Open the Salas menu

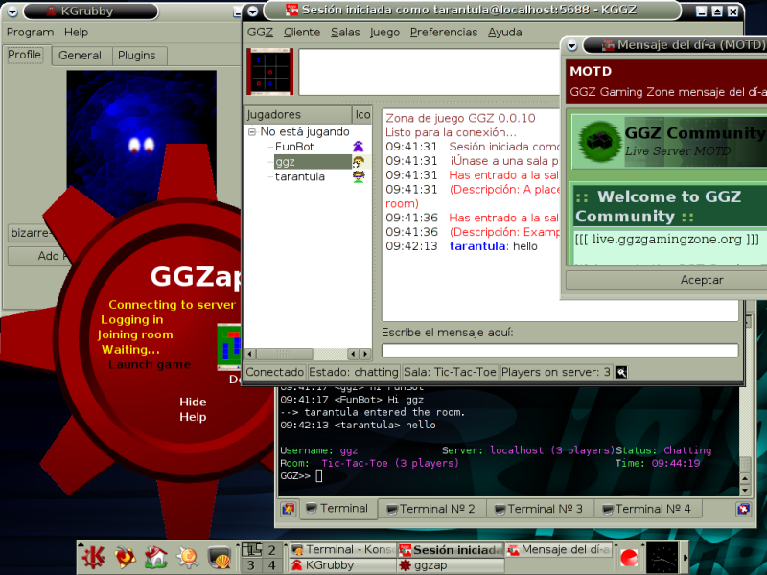point(345,33)
